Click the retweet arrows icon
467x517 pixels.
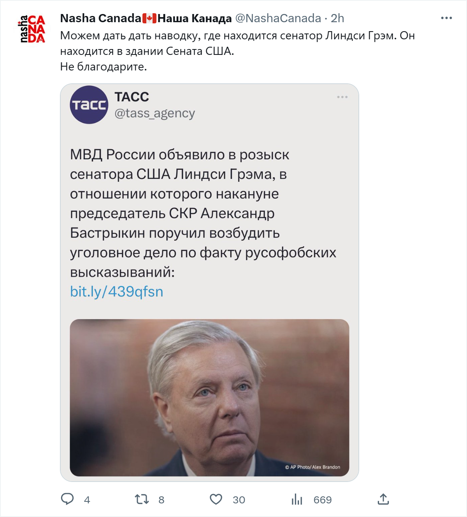point(142,499)
